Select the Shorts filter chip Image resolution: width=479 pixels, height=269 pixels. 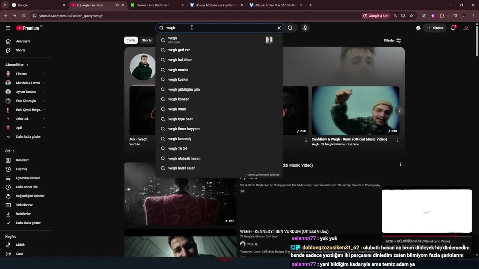point(147,40)
